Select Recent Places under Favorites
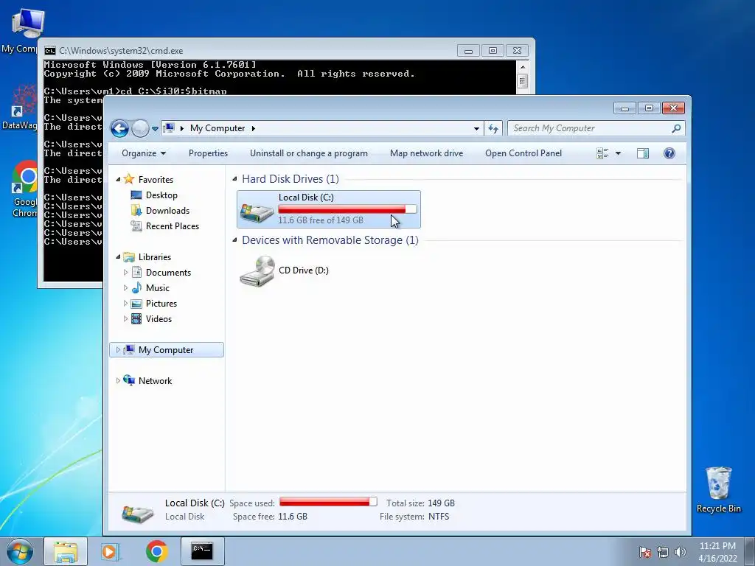 click(173, 226)
